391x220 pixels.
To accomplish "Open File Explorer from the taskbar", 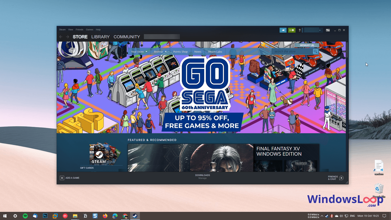I will [75, 216].
